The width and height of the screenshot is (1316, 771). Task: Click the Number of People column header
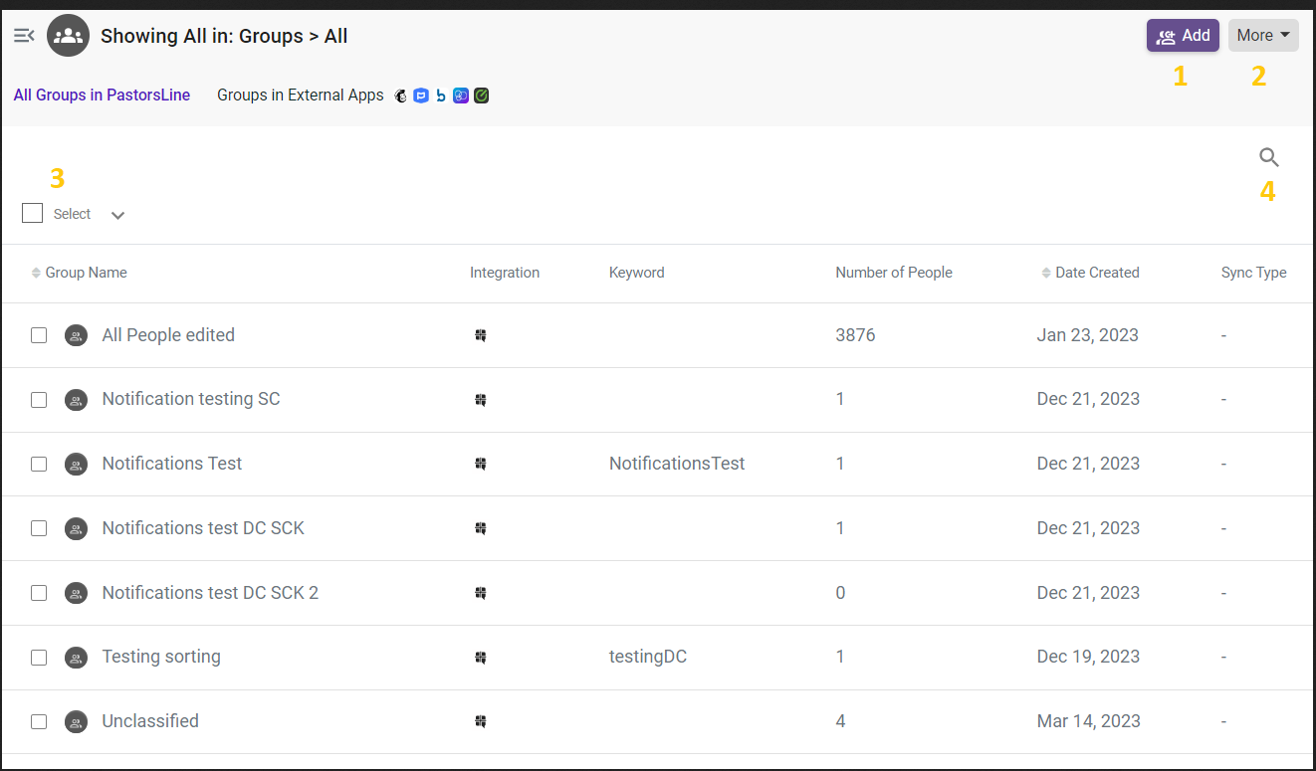[x=894, y=273]
